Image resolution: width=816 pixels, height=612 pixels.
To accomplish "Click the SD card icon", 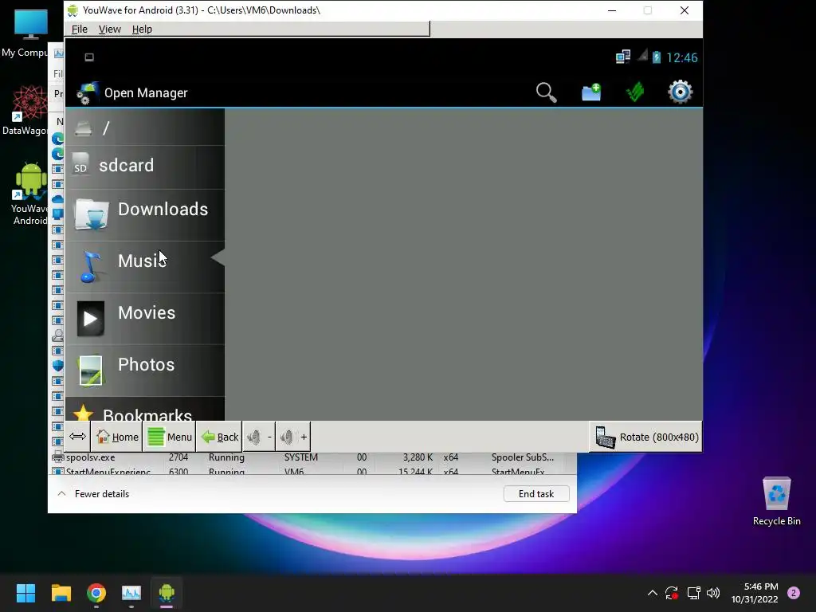I will click(80, 163).
